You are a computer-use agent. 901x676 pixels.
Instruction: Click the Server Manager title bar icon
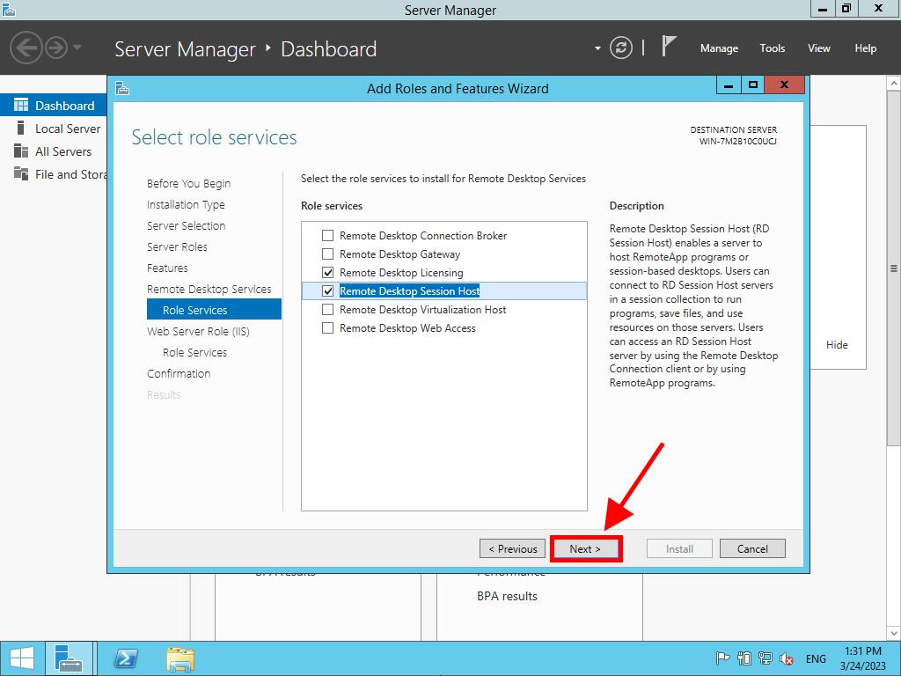coord(8,9)
